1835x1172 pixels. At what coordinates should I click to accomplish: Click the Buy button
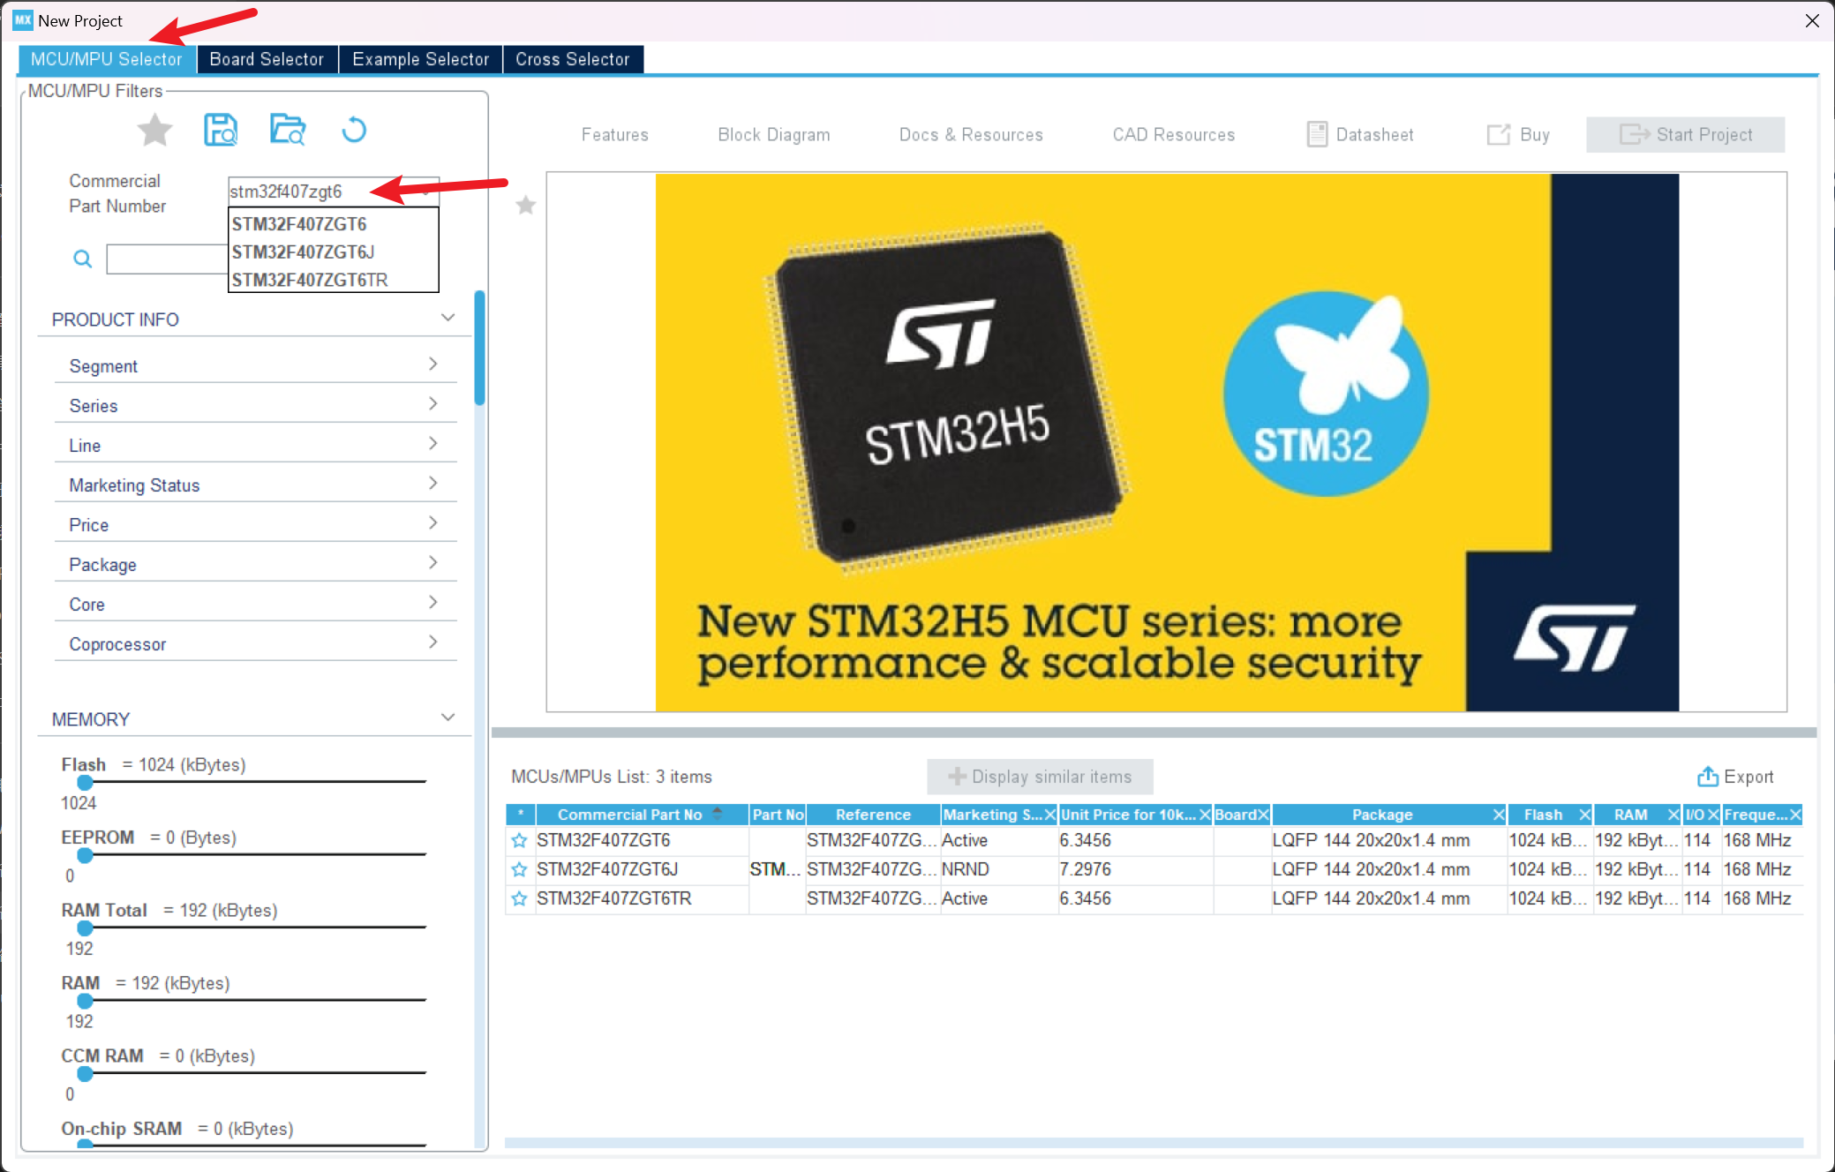click(1518, 135)
